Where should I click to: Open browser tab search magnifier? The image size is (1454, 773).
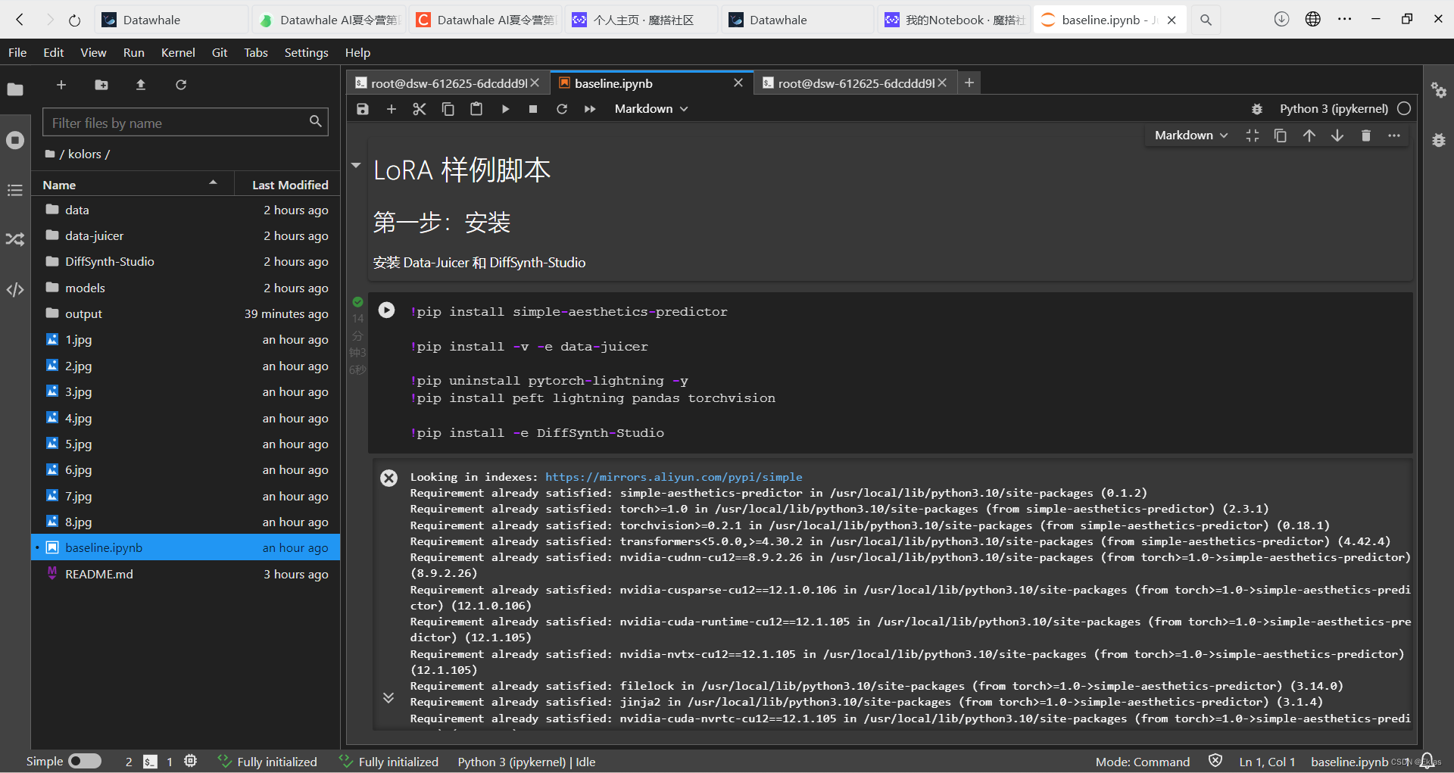(1206, 20)
